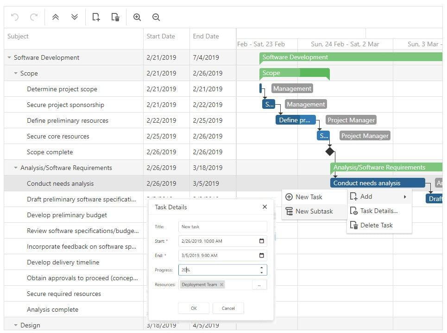Expand all tasks with double-down chevron
447x333 pixels.
pyautogui.click(x=75, y=17)
